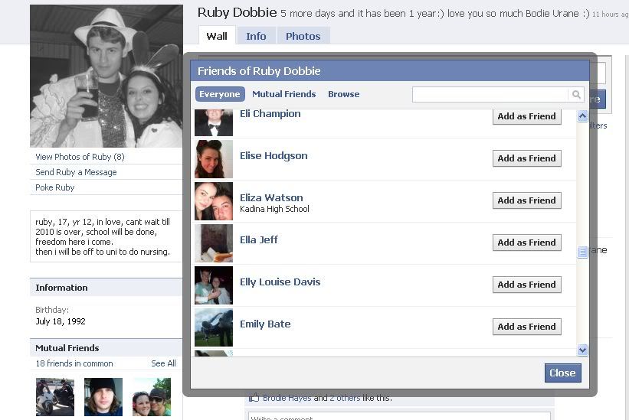The image size is (629, 420).
Task: Click the thumbs-up like icon near Brodie Hayes
Action: (254, 397)
